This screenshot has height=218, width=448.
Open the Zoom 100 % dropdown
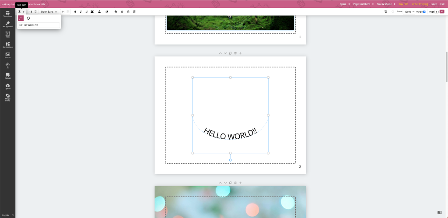pos(409,12)
